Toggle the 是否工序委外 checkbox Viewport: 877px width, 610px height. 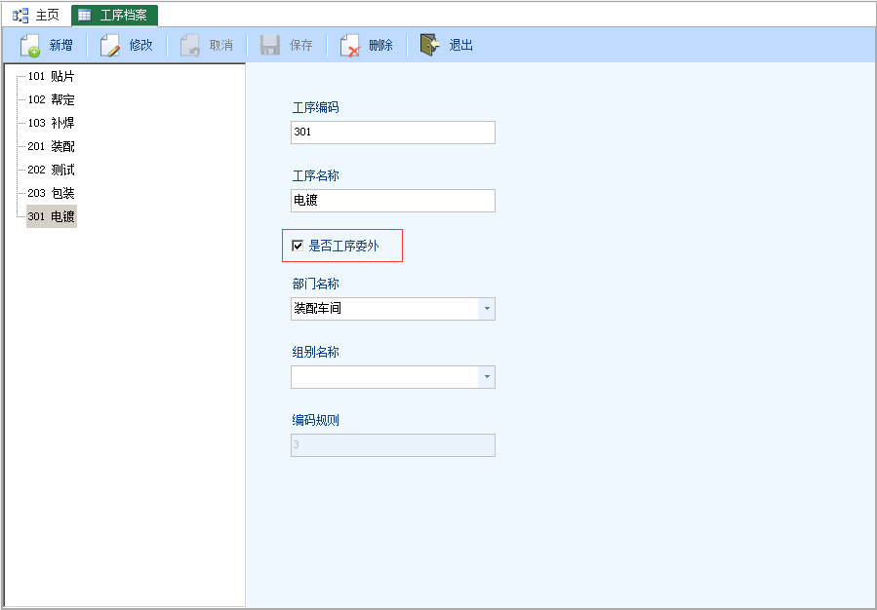point(298,246)
